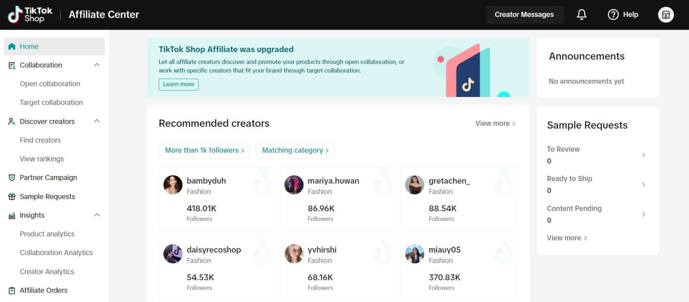Click the shop profile icon in header
This screenshot has height=302, width=689.
click(x=666, y=15)
